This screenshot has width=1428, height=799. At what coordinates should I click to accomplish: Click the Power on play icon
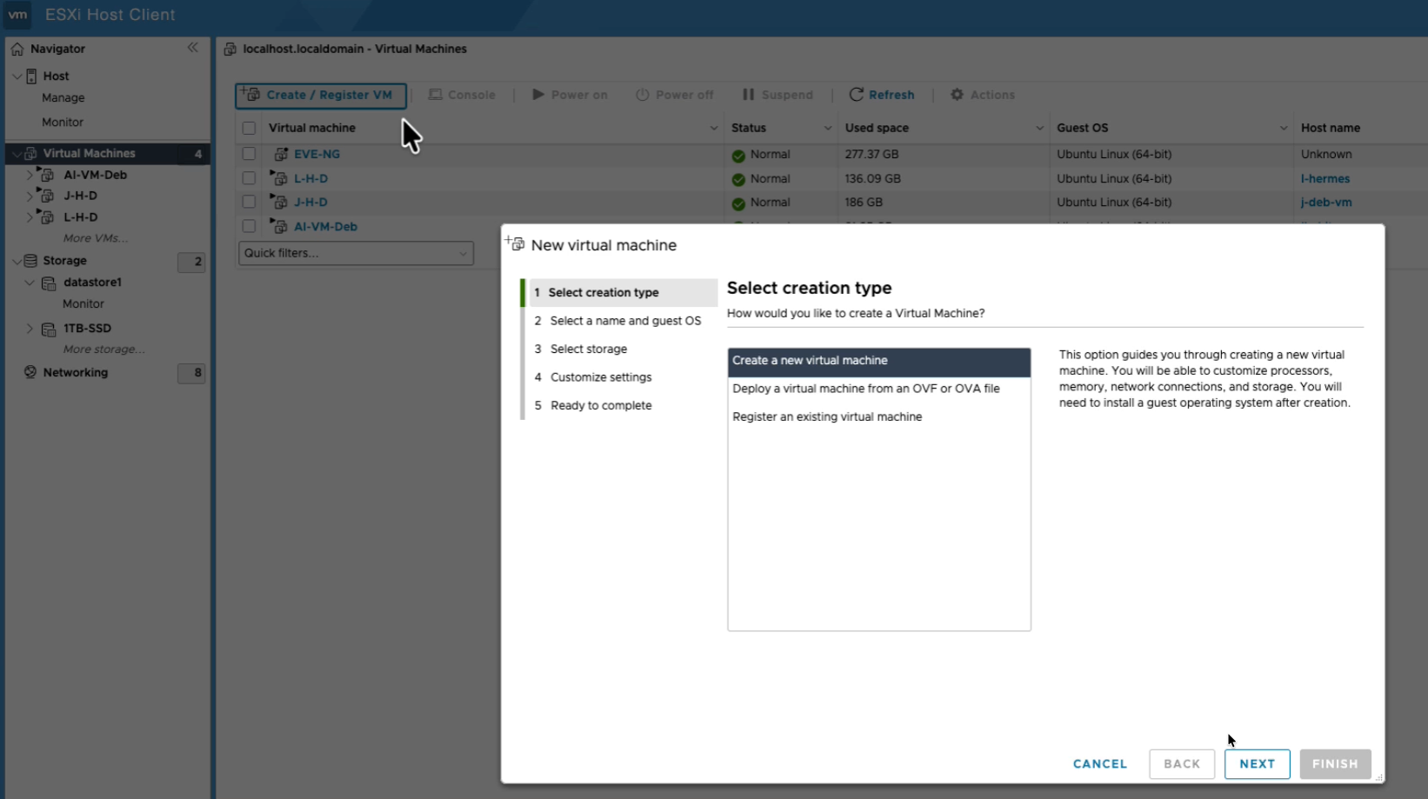538,94
